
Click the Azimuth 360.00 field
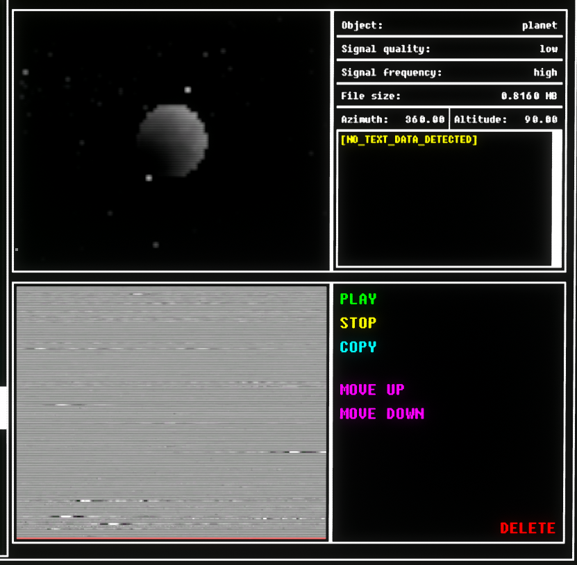(x=392, y=119)
